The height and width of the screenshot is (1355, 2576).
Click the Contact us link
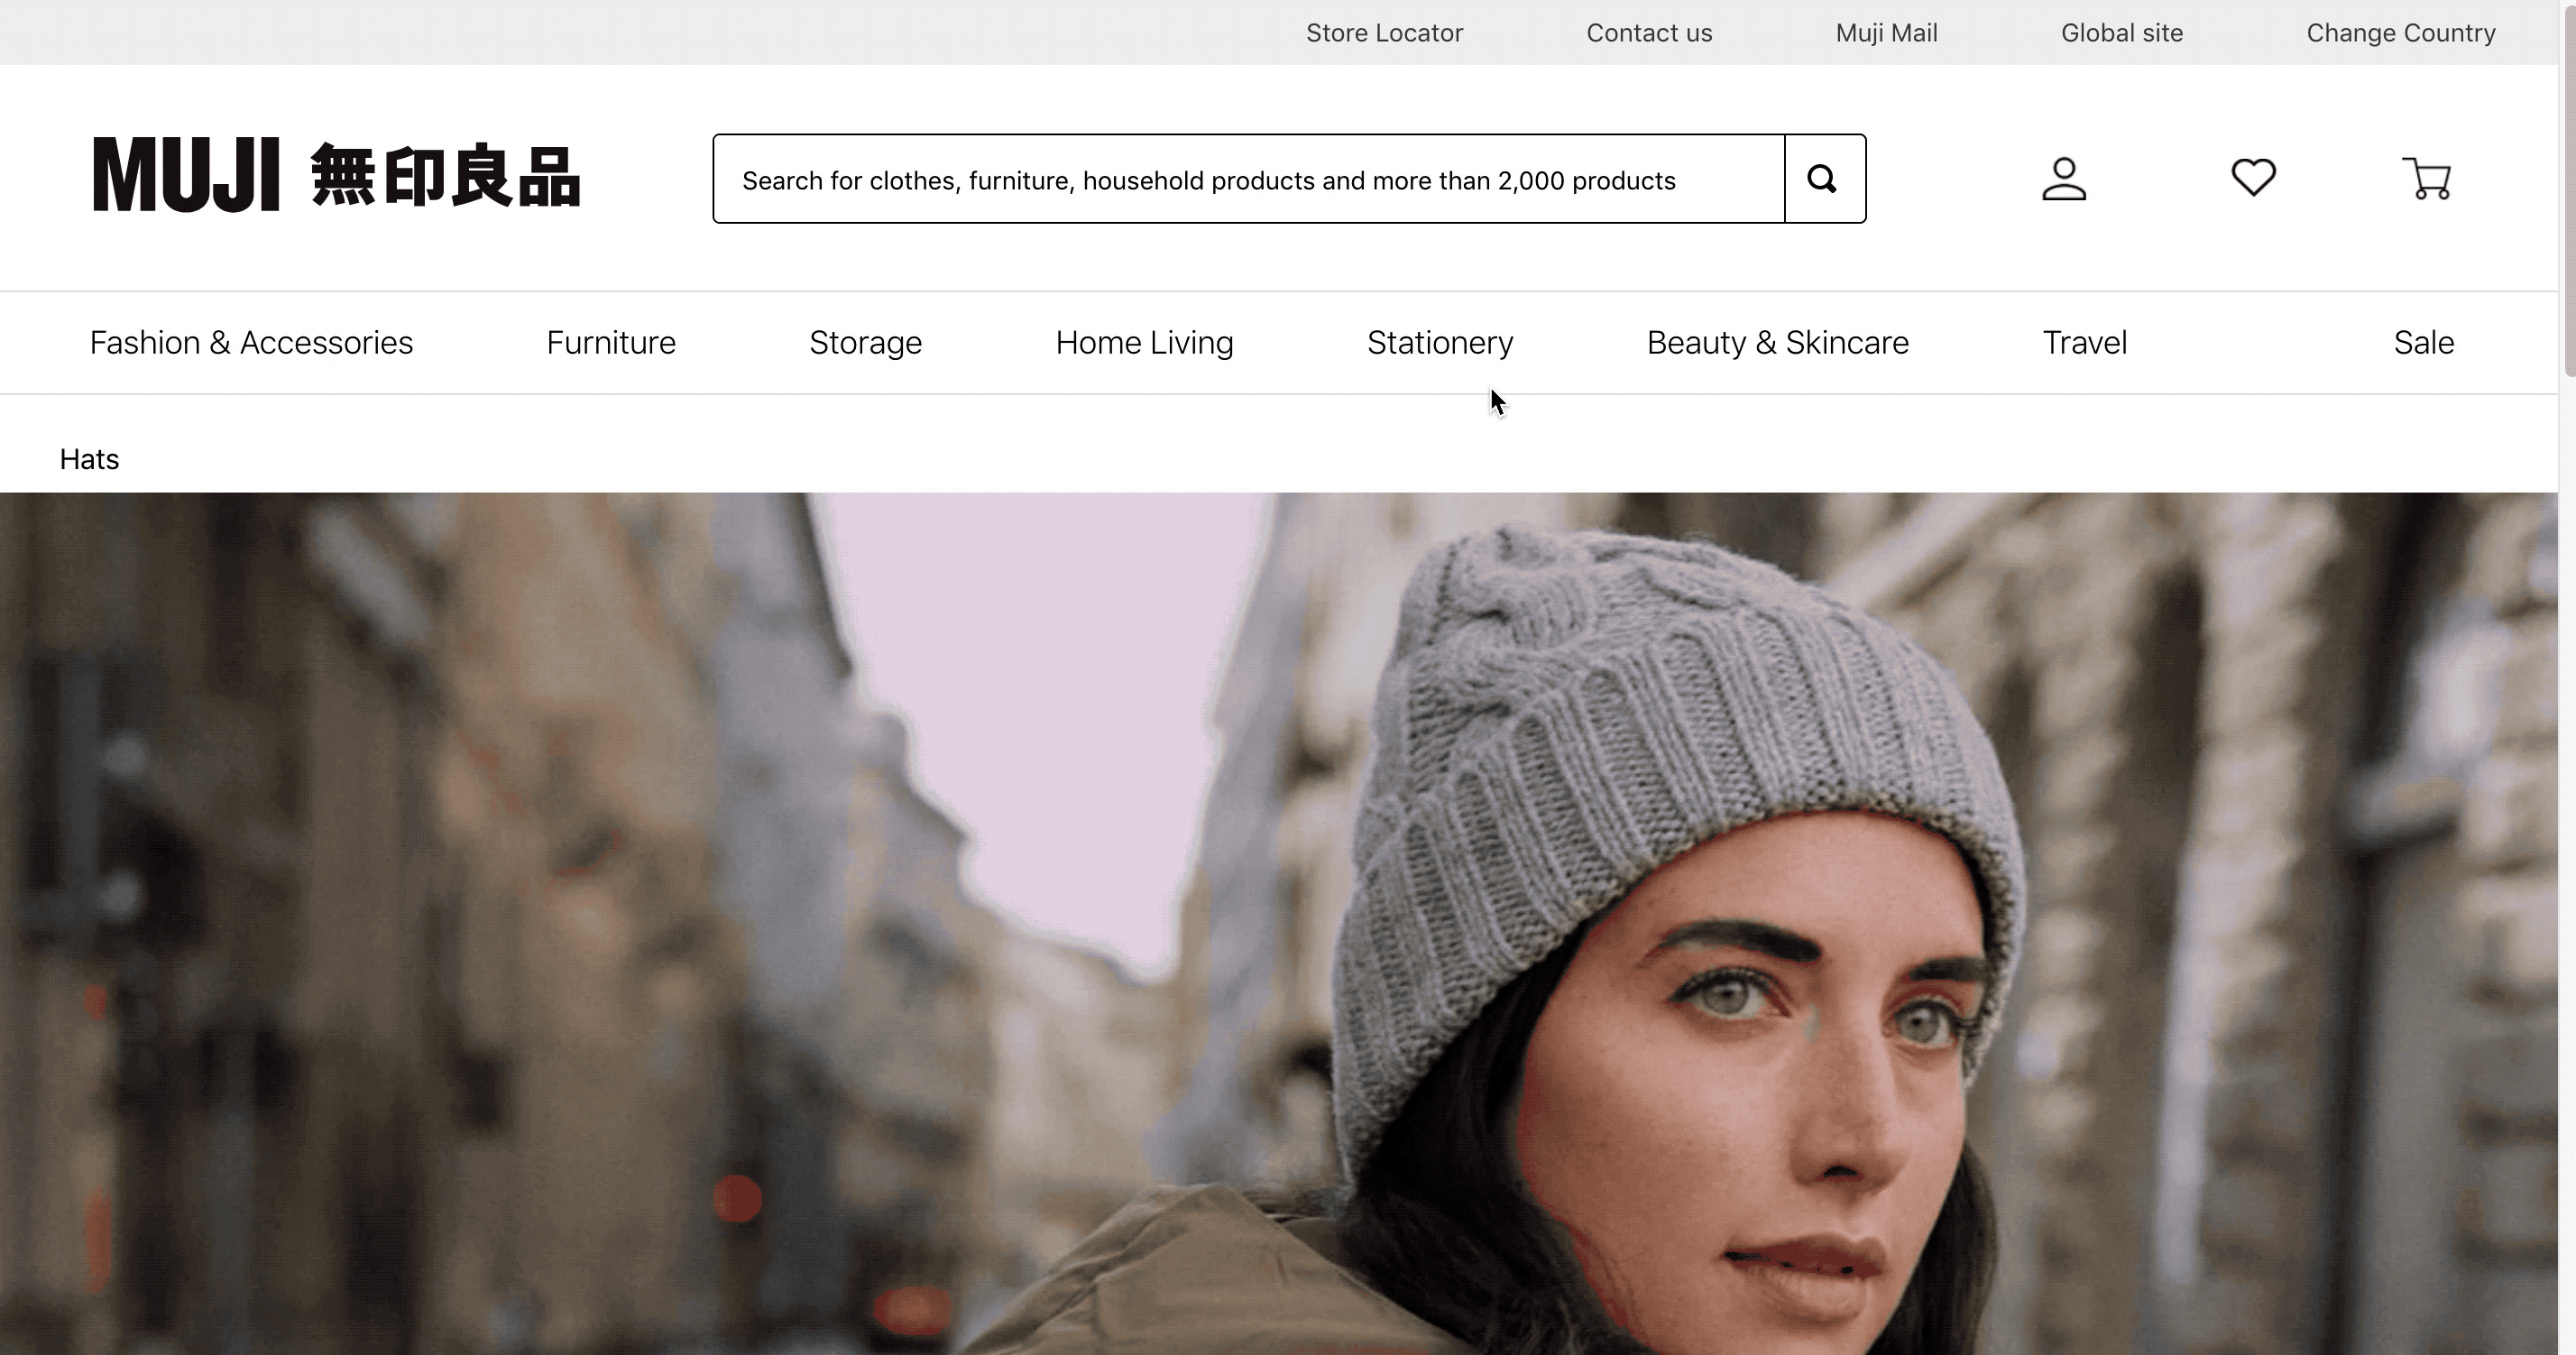pyautogui.click(x=1649, y=33)
